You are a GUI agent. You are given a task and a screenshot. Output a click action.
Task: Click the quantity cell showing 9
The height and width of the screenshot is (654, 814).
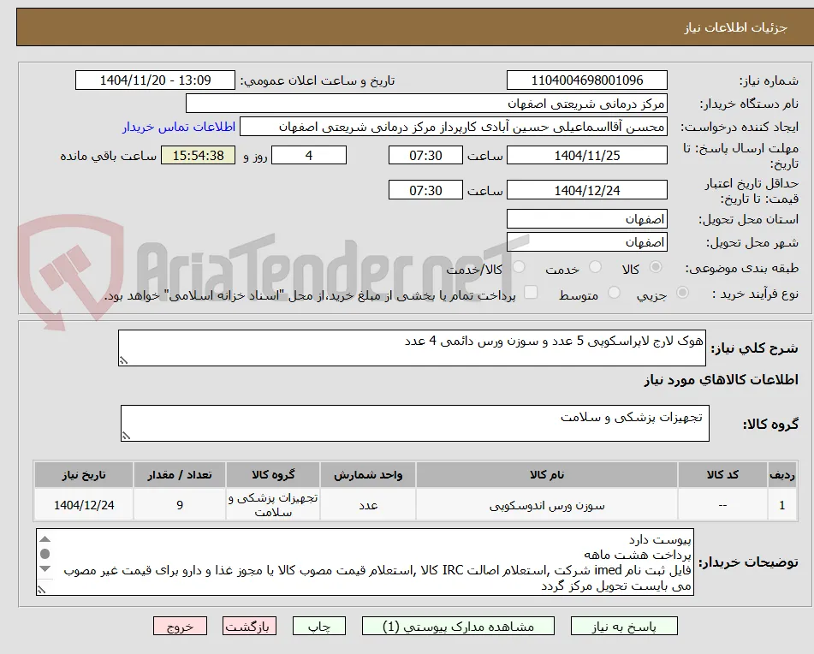coord(180,505)
